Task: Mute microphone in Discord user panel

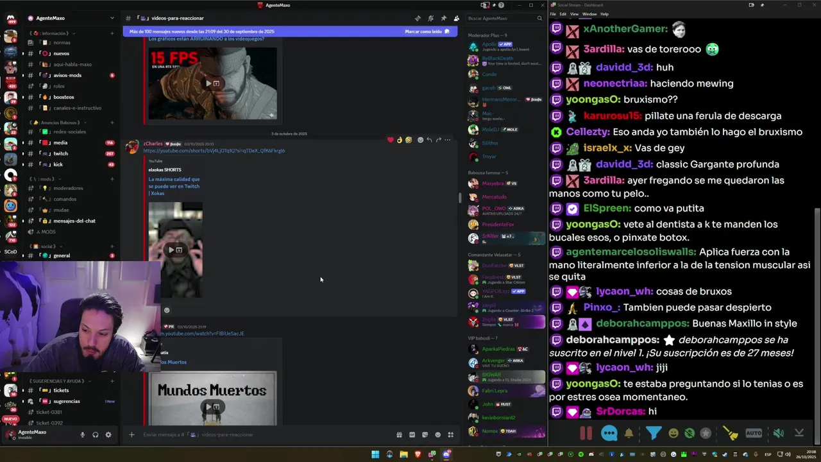Action: click(82, 434)
